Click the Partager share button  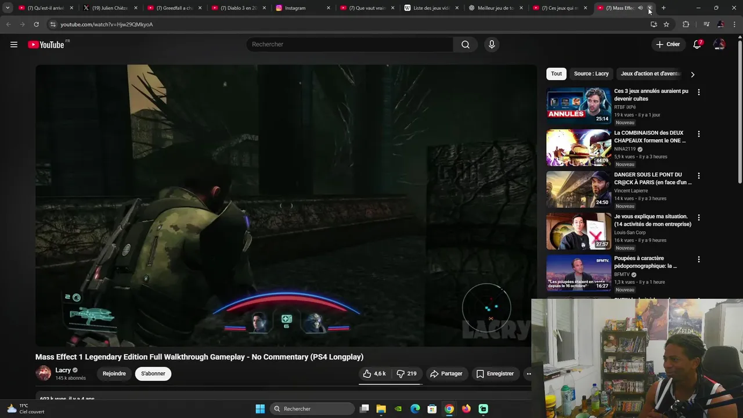(x=446, y=374)
